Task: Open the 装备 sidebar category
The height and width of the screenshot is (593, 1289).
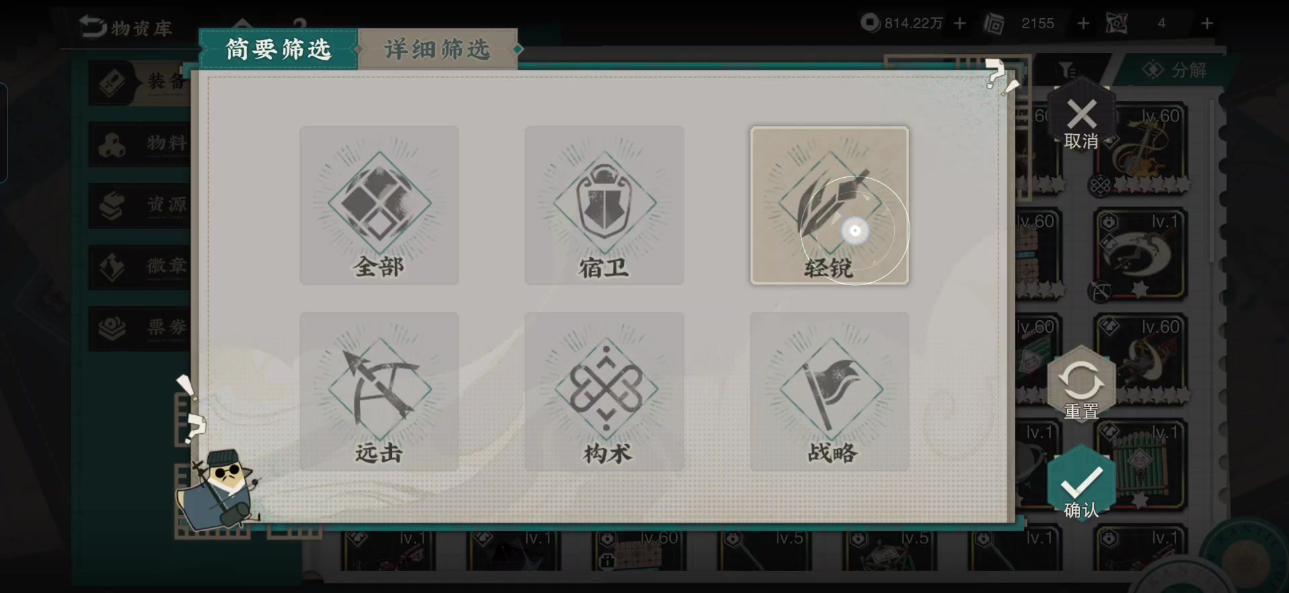Action: 140,83
